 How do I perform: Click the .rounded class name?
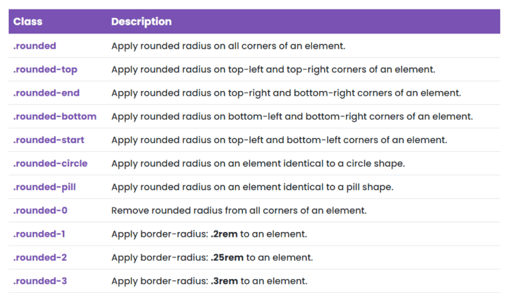(34, 46)
